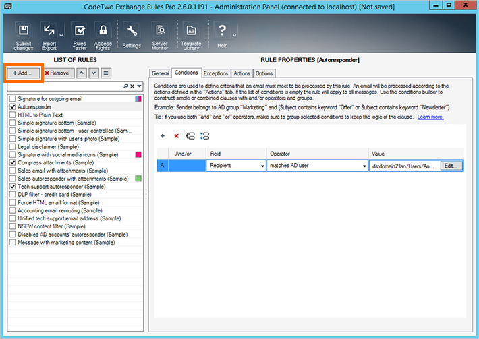
Task: Click pink color tag of social media icons rule
Action: (x=138, y=155)
